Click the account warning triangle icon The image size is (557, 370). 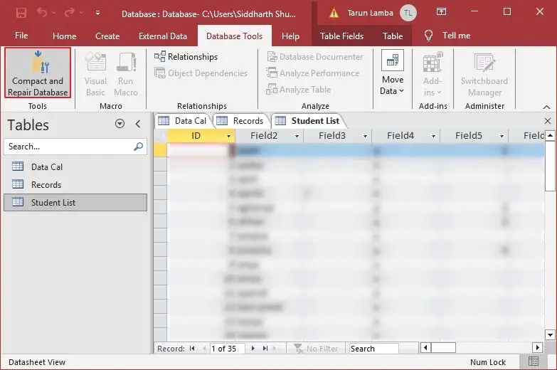(334, 13)
